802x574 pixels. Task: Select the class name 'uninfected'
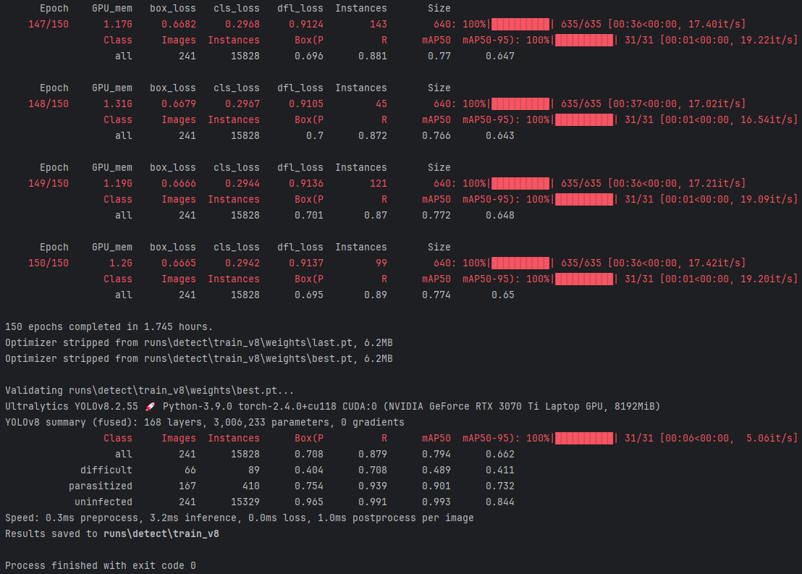[x=104, y=502]
